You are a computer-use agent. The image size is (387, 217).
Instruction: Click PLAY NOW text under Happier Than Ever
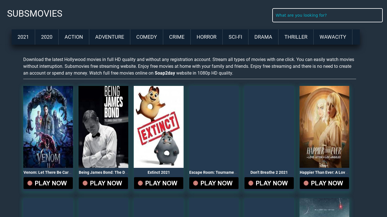pyautogui.click(x=327, y=183)
